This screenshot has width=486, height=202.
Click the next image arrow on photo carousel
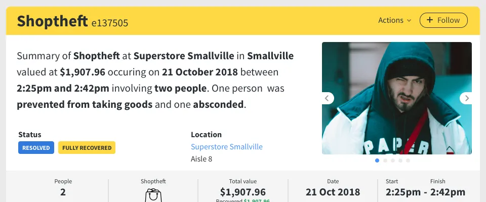(466, 98)
